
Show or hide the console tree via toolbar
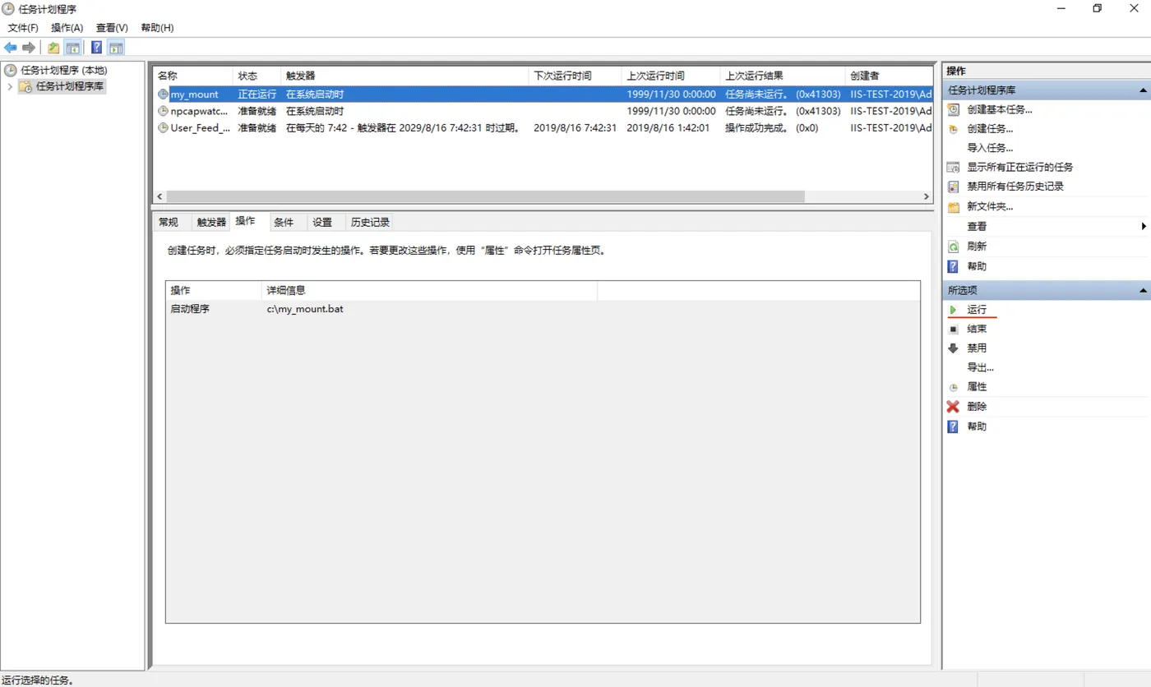click(x=73, y=48)
